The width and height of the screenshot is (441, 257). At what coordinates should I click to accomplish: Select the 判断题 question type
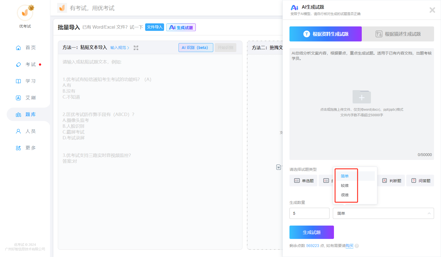pos(391,181)
